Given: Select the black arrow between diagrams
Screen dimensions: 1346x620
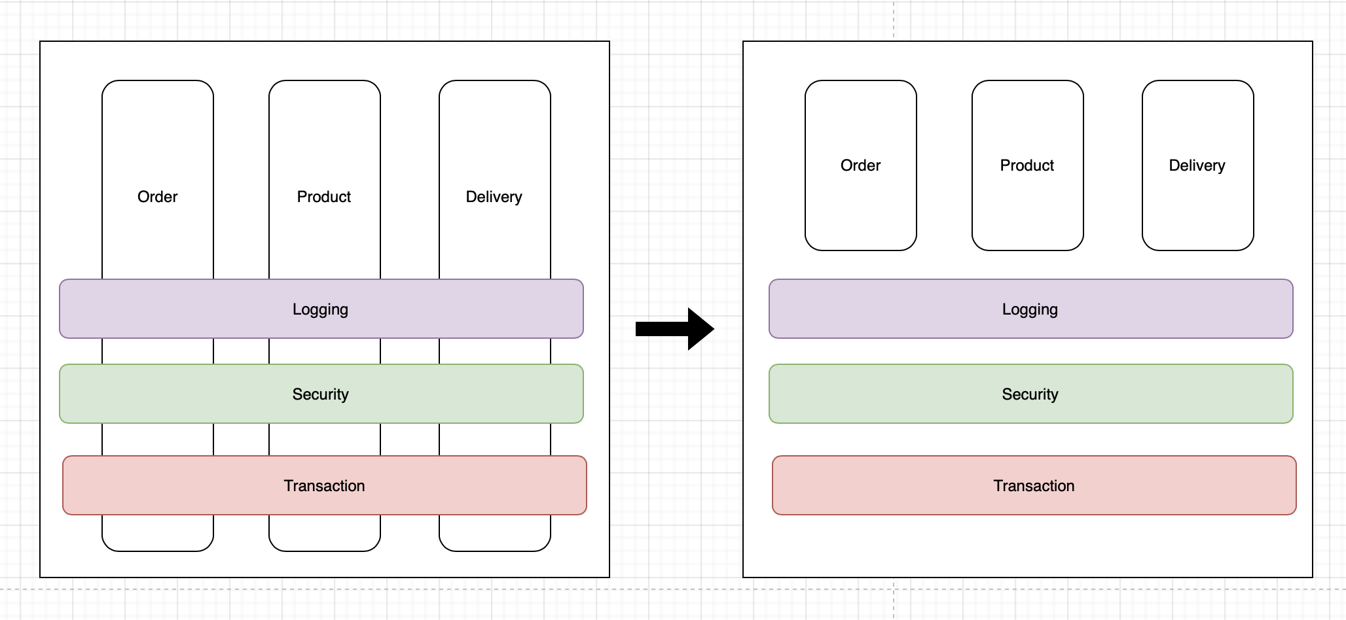Looking at the screenshot, I should pyautogui.click(x=675, y=328).
